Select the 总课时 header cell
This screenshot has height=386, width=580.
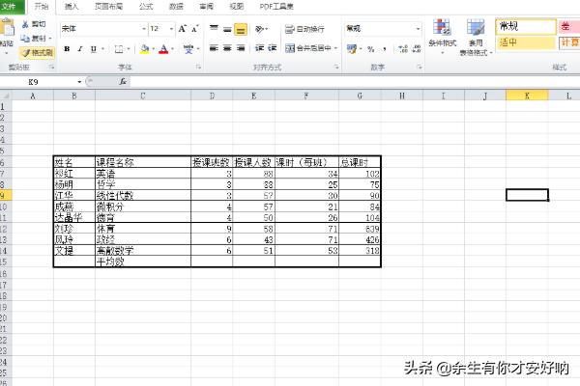(360, 162)
